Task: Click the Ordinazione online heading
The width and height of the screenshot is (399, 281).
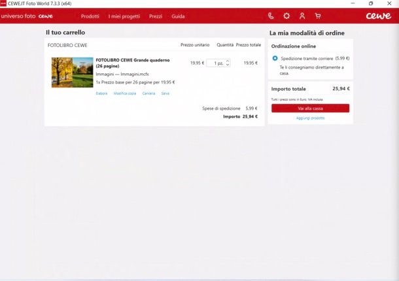Action: [294, 46]
